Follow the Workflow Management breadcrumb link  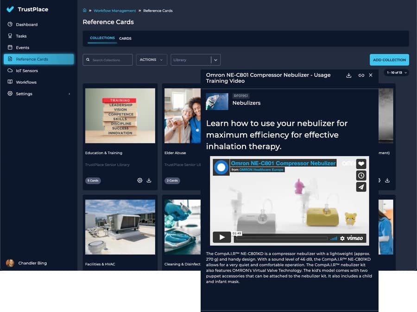click(114, 11)
